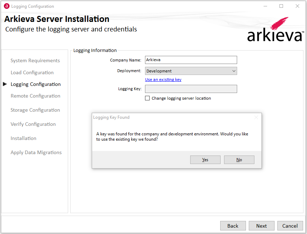Select System Requirements step
307x234 pixels.
pyautogui.click(x=35, y=60)
